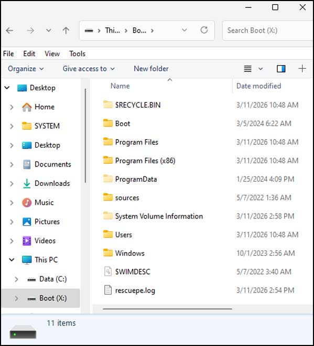Viewport: 314px width, 346px height.
Task: Select the rescuepe.log file name
Action: tap(135, 290)
